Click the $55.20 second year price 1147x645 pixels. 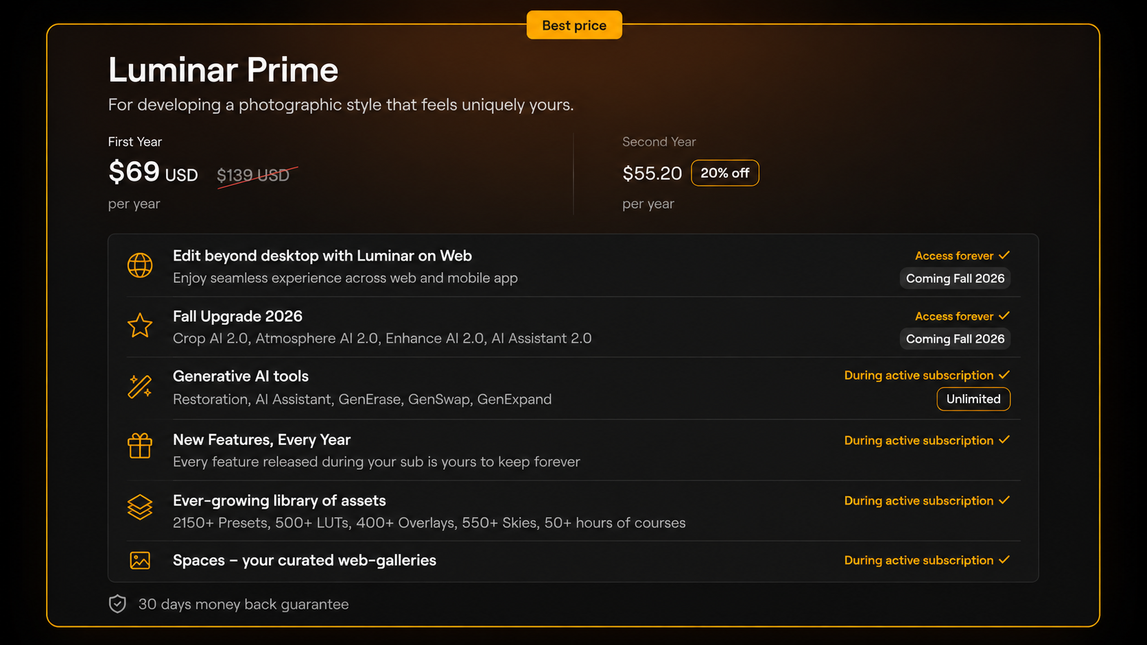pyautogui.click(x=652, y=173)
